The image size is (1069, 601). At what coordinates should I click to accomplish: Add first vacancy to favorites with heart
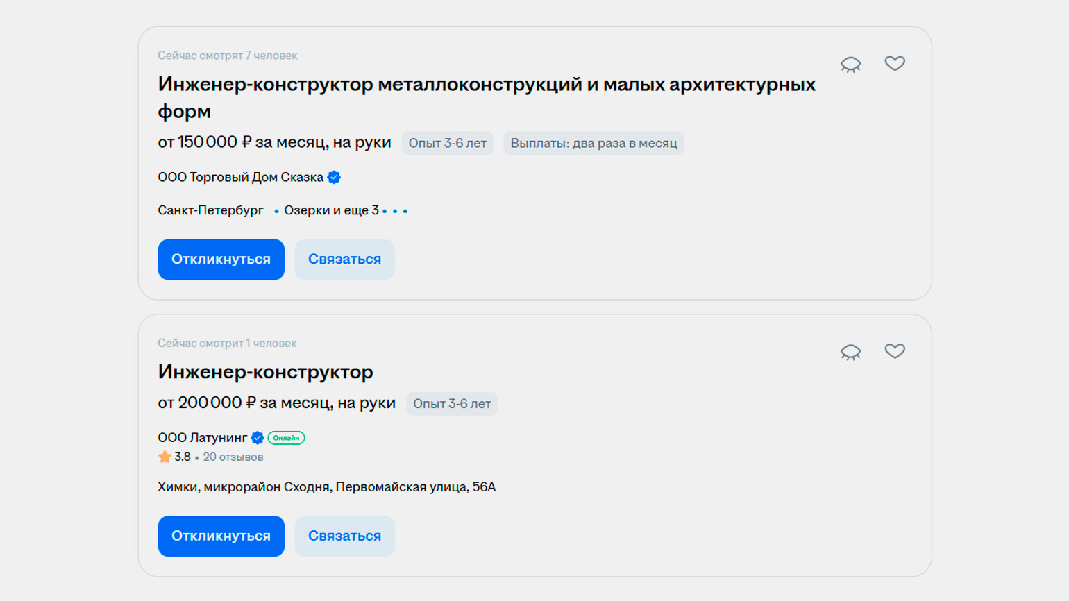click(895, 63)
